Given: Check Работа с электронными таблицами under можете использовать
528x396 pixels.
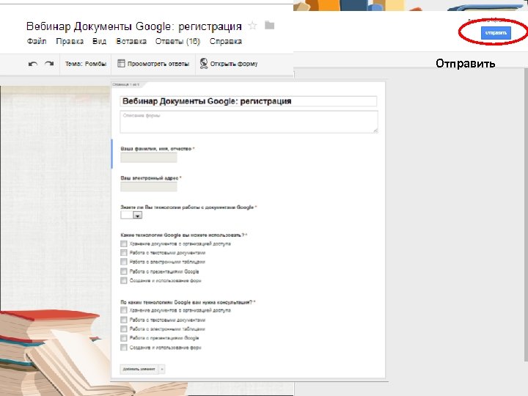Looking at the screenshot, I should pos(124,262).
